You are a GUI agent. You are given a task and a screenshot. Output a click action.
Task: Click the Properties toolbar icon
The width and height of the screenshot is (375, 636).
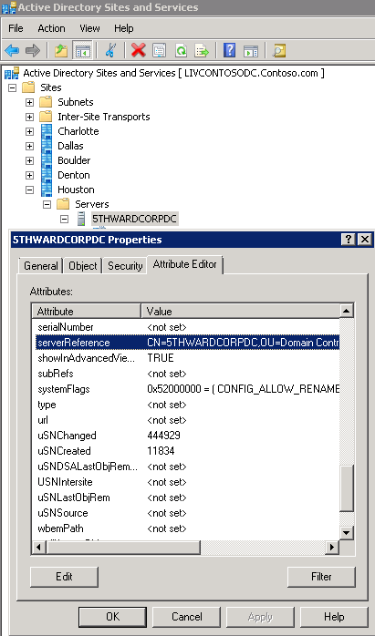click(x=160, y=51)
